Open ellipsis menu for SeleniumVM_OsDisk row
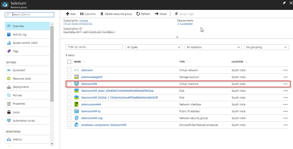 point(285,98)
